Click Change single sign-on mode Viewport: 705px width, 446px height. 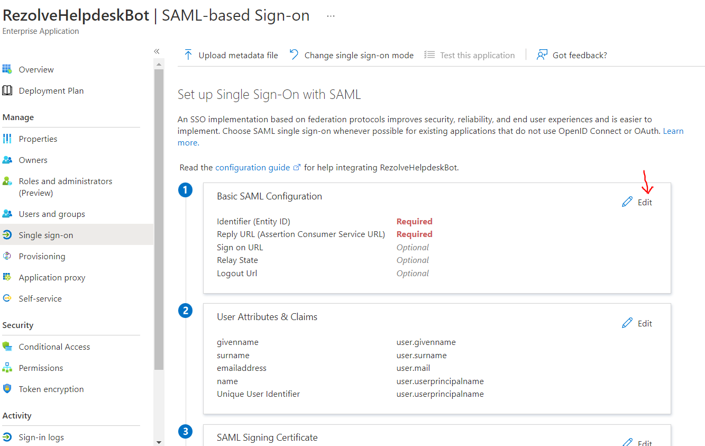click(352, 55)
